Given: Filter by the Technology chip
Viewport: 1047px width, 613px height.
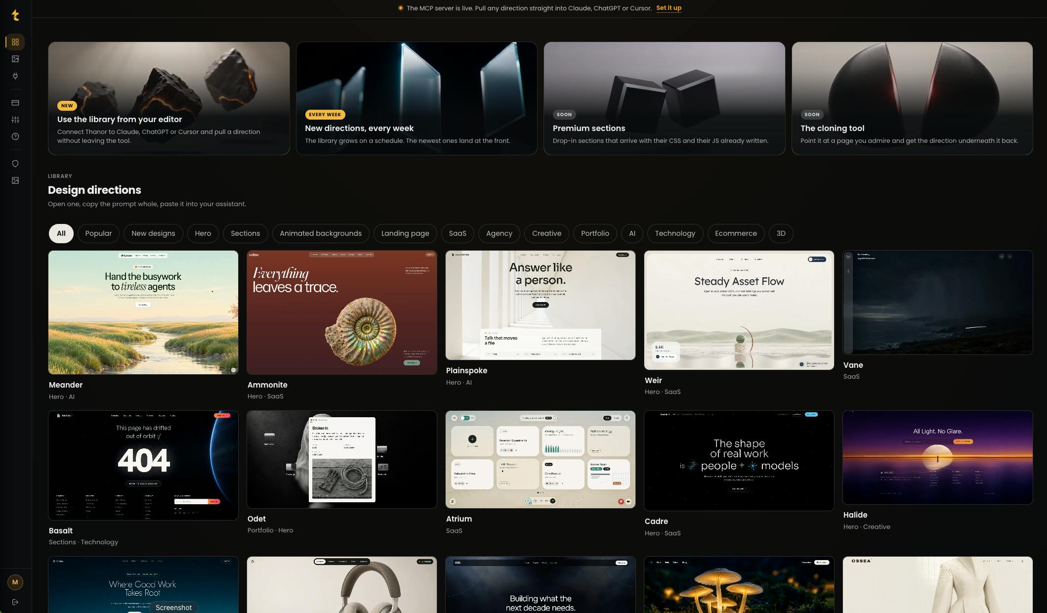Looking at the screenshot, I should click(x=675, y=233).
